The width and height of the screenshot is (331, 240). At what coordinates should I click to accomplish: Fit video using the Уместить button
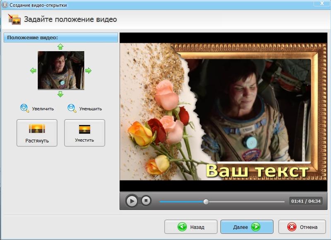coord(84,133)
